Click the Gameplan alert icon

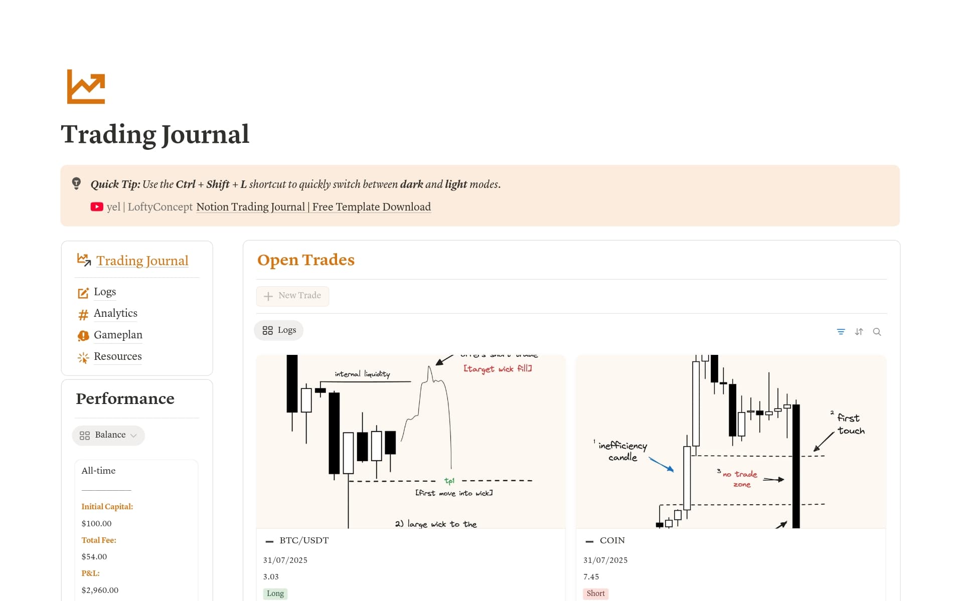83,335
